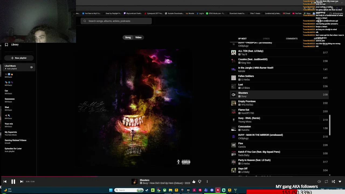Play Concussion by Hunxho
Image resolution: width=345 pixels, height=194 pixels.
pyautogui.click(x=280, y=128)
